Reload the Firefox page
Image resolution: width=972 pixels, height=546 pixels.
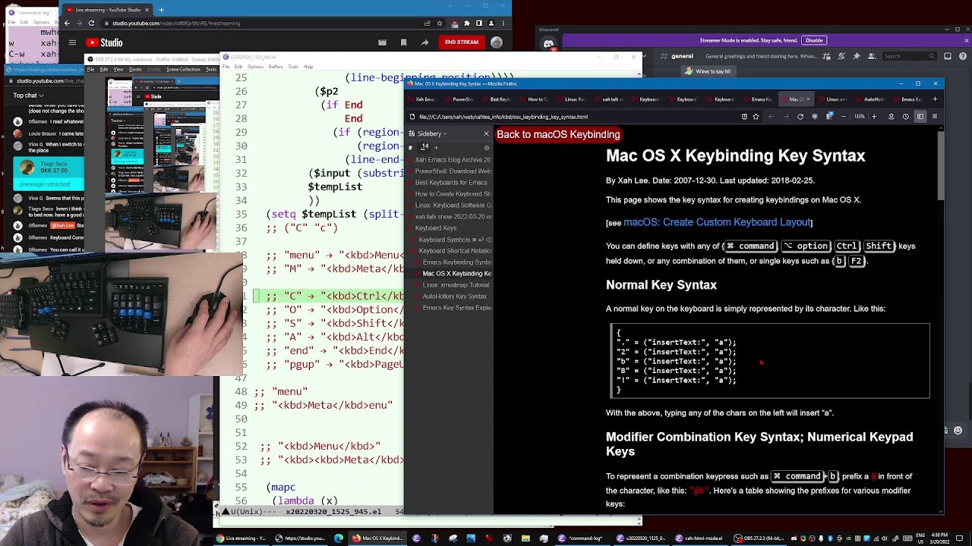pyautogui.click(x=800, y=117)
